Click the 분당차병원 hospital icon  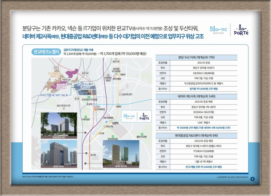point(114,76)
